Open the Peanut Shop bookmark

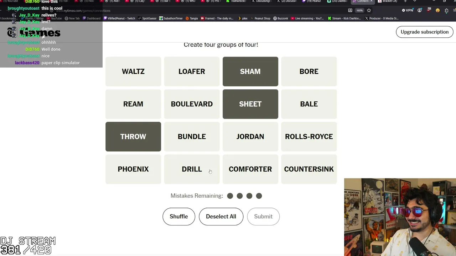pyautogui.click(x=260, y=18)
